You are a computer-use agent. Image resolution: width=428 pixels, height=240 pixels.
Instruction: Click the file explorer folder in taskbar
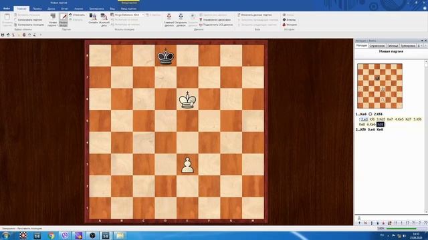pos(120,235)
